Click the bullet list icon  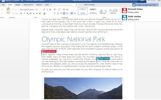(x=55, y=10)
